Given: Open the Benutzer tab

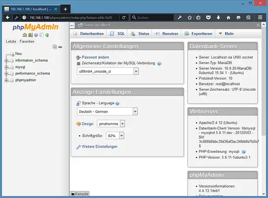Looking at the screenshot, I should pos(167,33).
